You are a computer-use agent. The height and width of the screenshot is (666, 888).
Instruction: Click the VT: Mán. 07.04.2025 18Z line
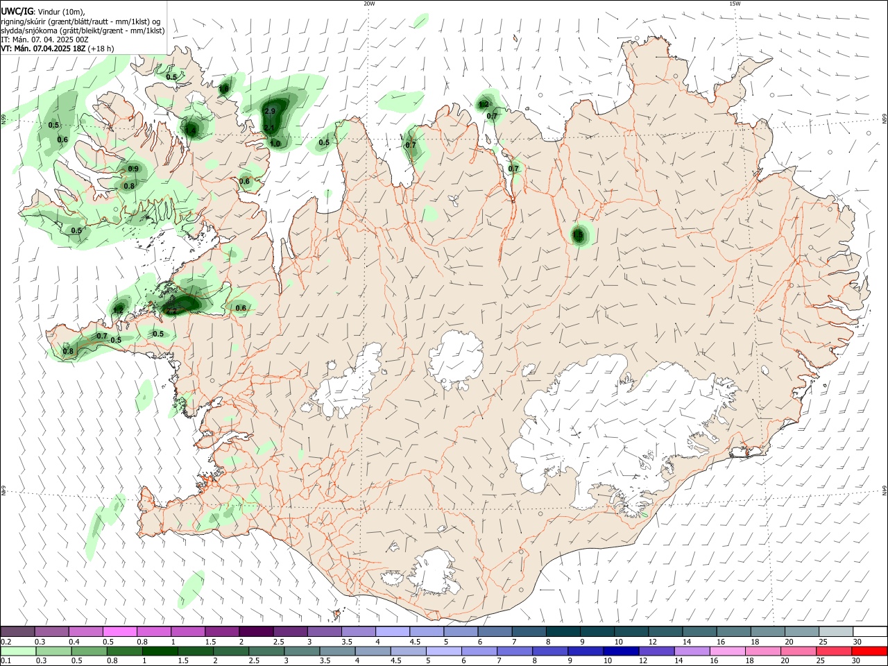pos(58,49)
